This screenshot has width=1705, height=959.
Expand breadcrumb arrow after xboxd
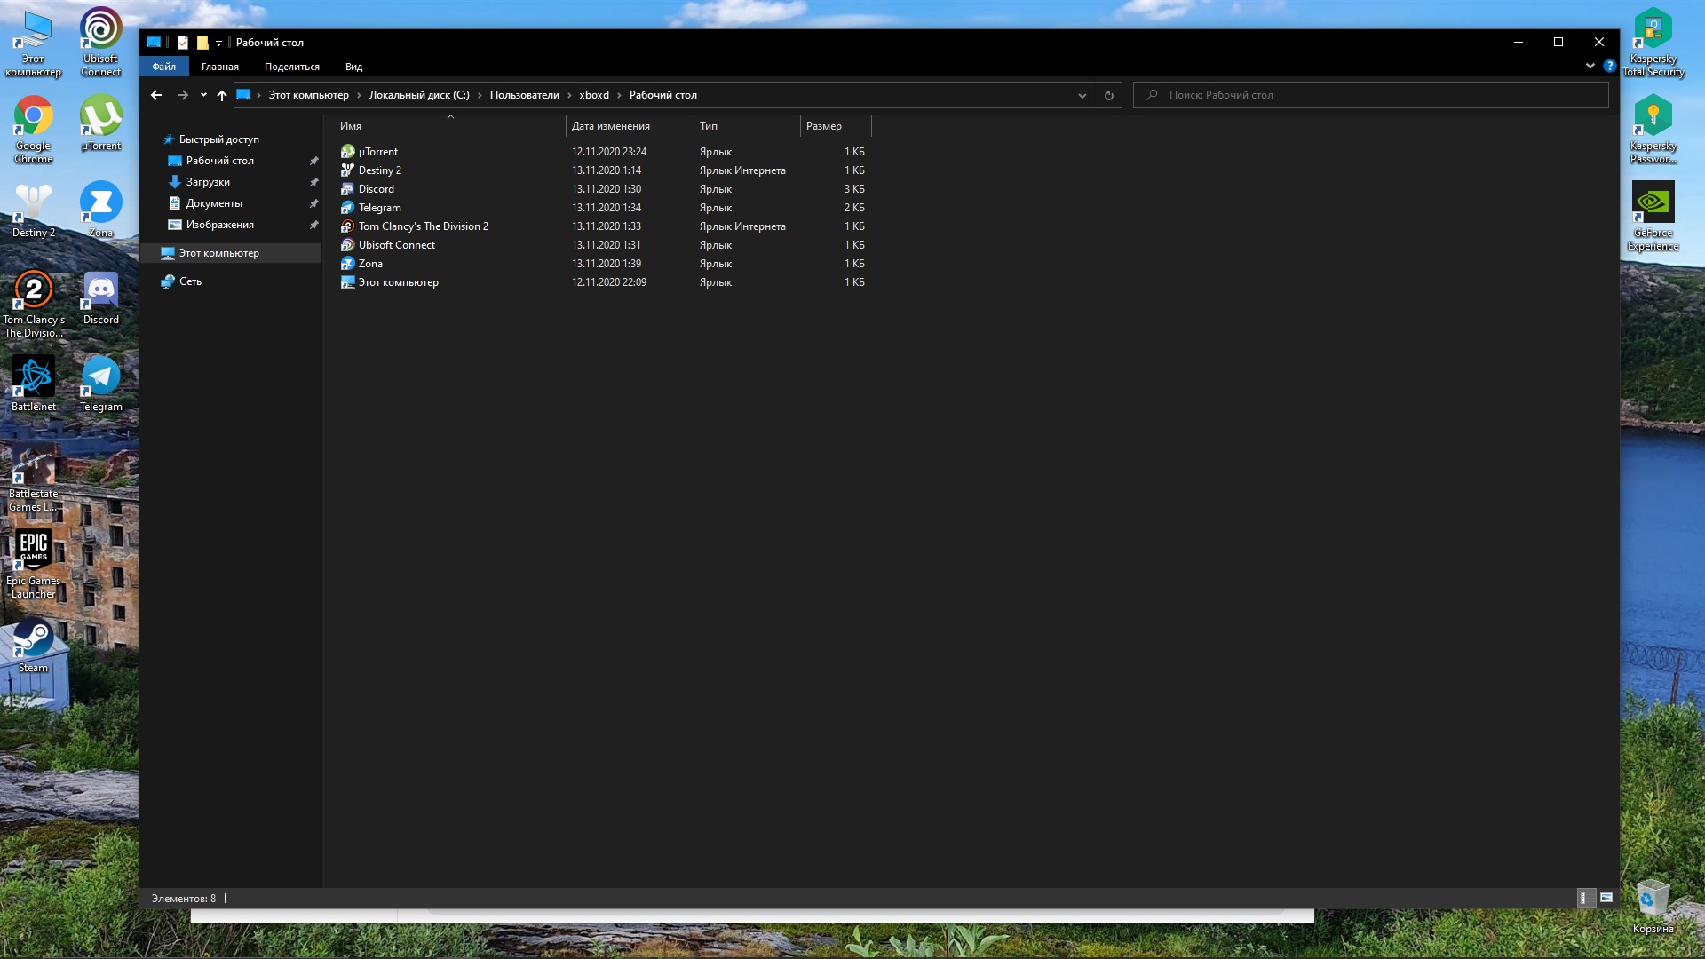pos(619,95)
